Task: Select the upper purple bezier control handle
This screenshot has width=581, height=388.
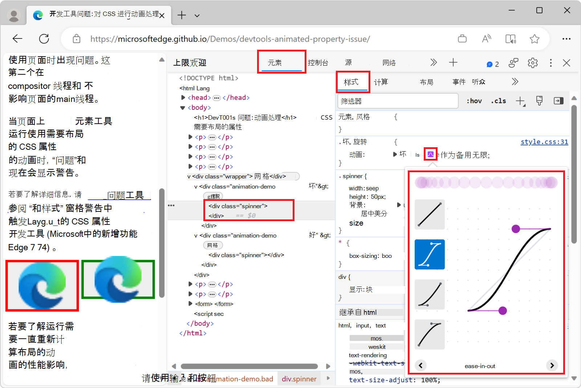Action: tap(515, 228)
